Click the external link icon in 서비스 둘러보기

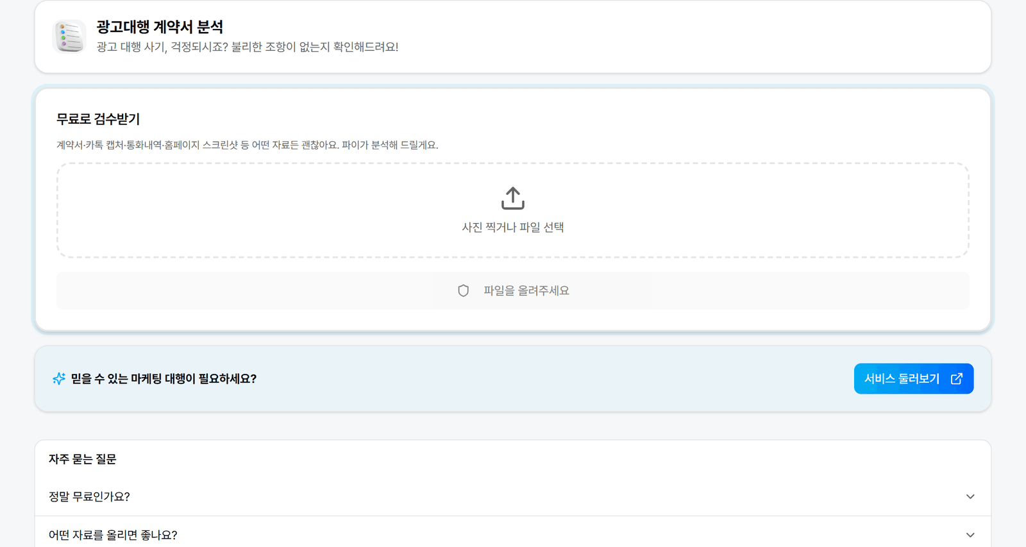click(x=957, y=378)
